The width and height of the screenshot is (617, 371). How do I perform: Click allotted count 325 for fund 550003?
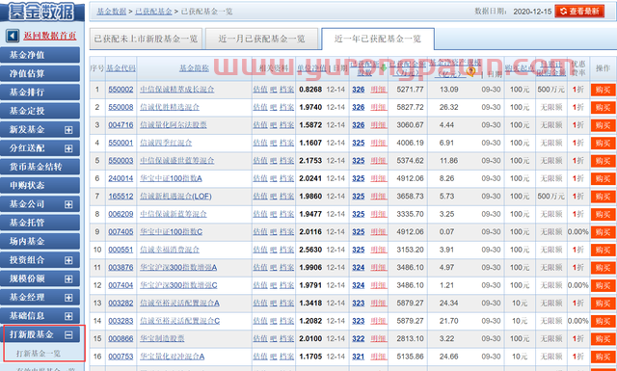click(358, 161)
